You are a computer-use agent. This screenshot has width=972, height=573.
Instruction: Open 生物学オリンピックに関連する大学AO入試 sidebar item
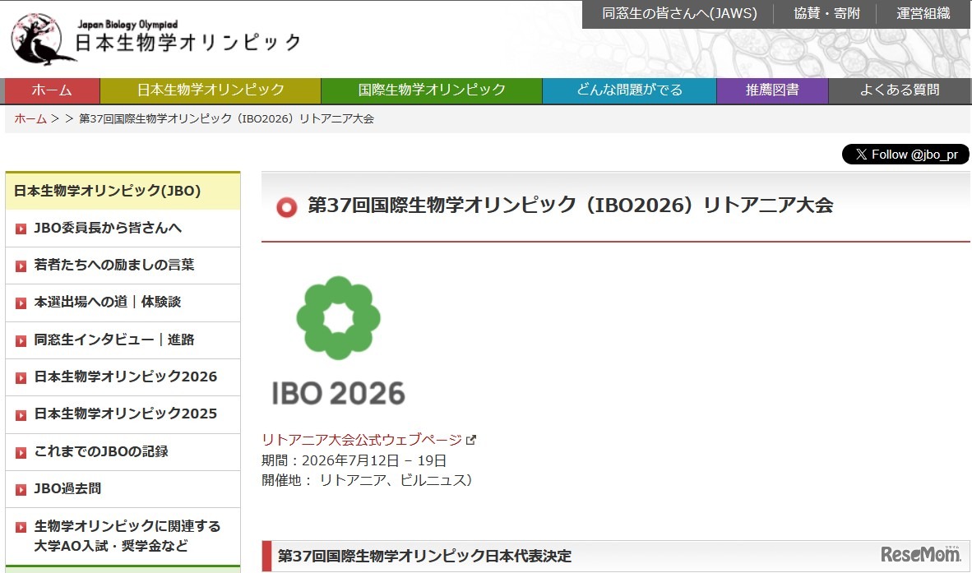123,537
